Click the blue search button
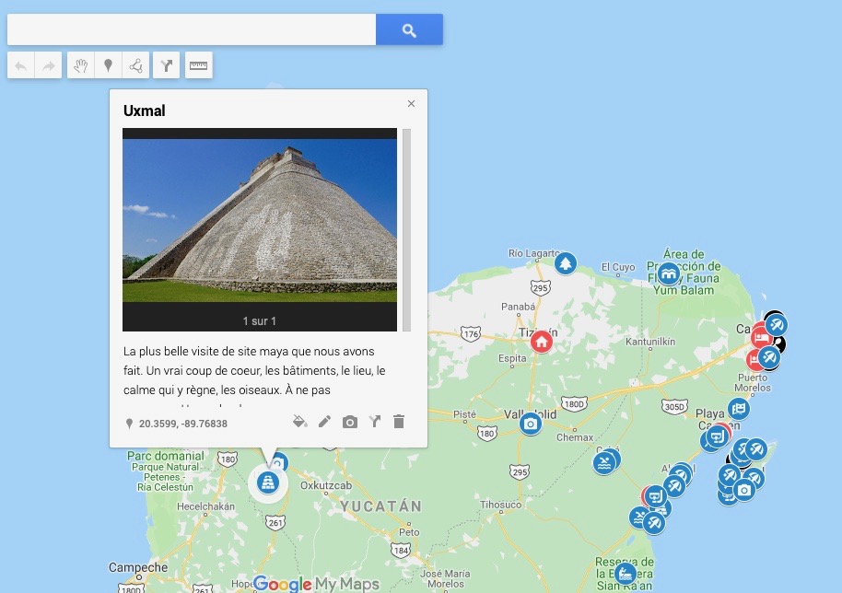Screen dimensions: 842x593 (409, 30)
